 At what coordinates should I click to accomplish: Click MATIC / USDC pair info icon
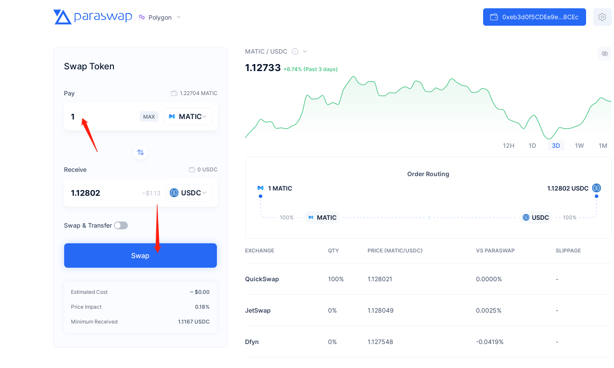click(x=295, y=51)
